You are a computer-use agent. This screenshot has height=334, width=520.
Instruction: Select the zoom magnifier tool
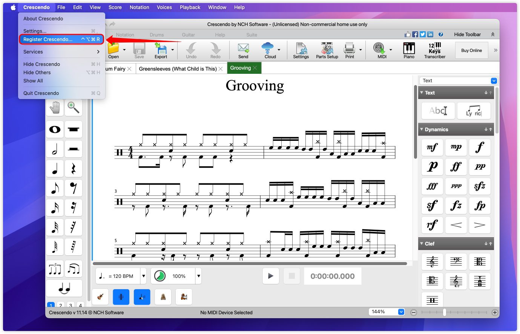coord(73,108)
